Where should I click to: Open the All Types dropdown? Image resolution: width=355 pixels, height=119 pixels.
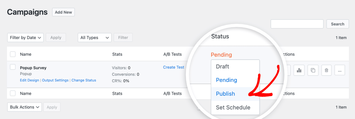click(95, 37)
